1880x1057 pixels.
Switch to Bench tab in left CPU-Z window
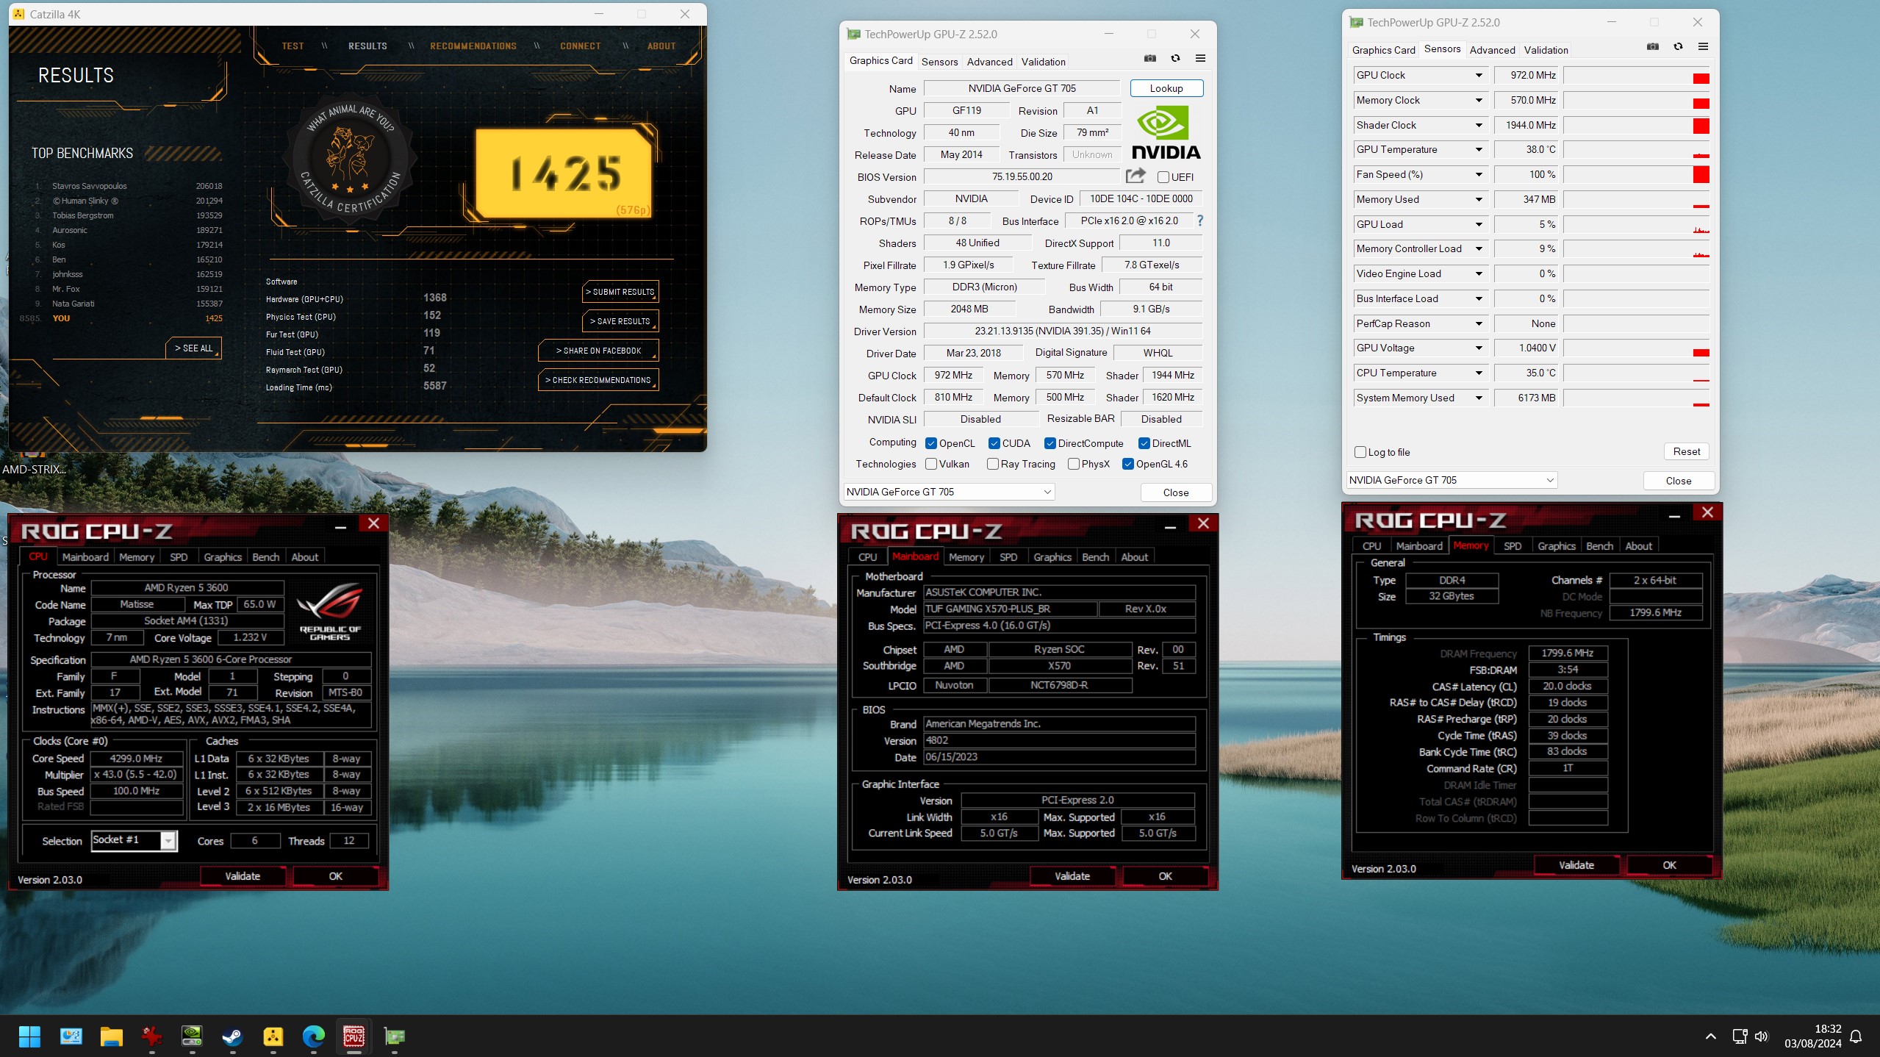point(265,557)
